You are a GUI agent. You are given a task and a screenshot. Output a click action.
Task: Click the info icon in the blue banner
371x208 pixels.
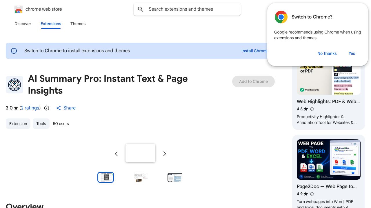tap(14, 51)
